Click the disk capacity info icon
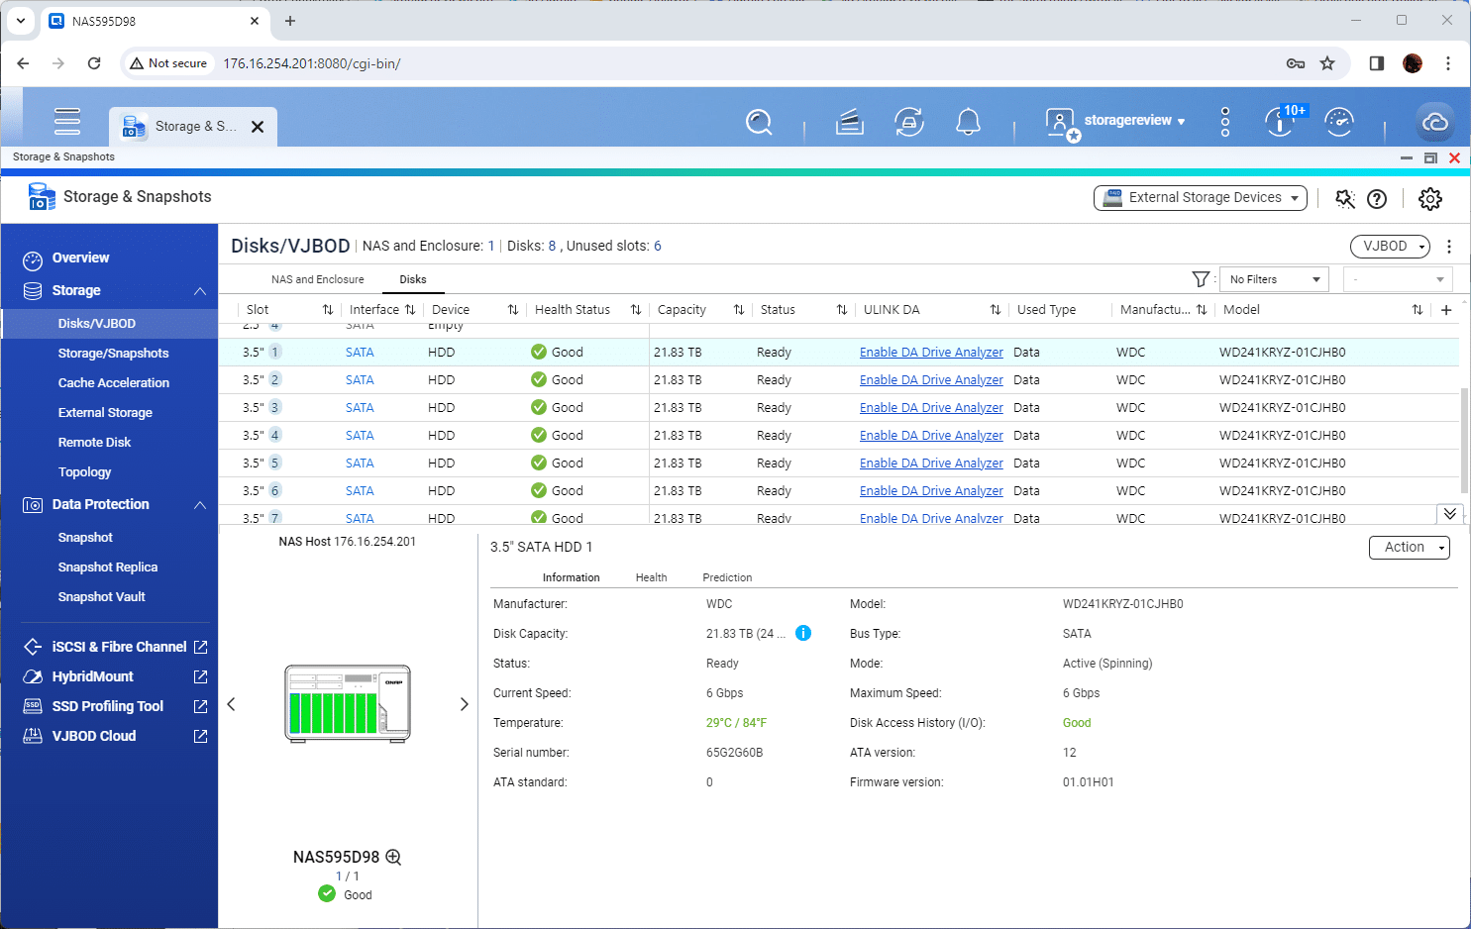Image resolution: width=1471 pixels, height=929 pixels. (x=803, y=633)
